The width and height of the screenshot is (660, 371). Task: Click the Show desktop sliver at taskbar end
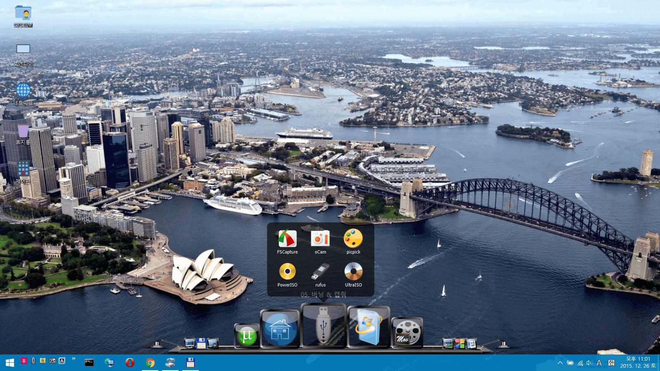659,363
